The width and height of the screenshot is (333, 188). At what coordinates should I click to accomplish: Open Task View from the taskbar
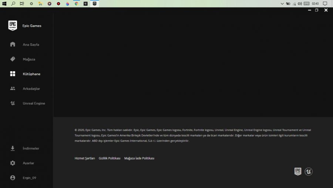tap(22, 4)
